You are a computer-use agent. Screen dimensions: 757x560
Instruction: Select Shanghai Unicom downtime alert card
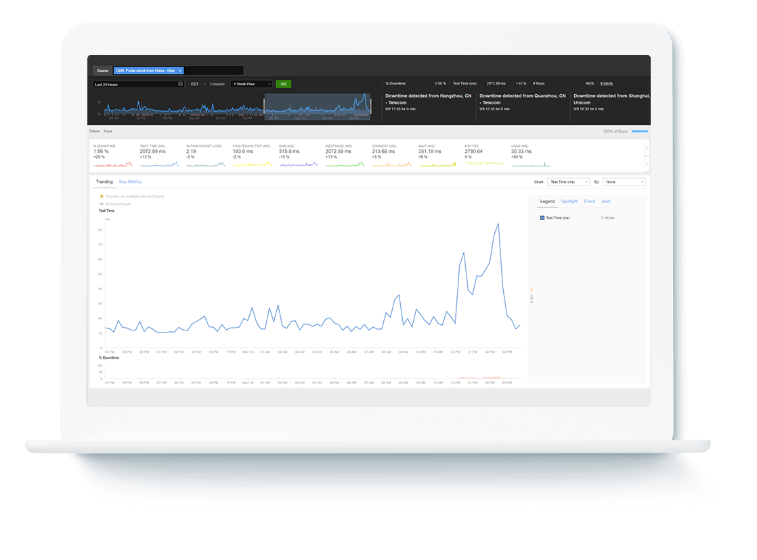click(611, 102)
